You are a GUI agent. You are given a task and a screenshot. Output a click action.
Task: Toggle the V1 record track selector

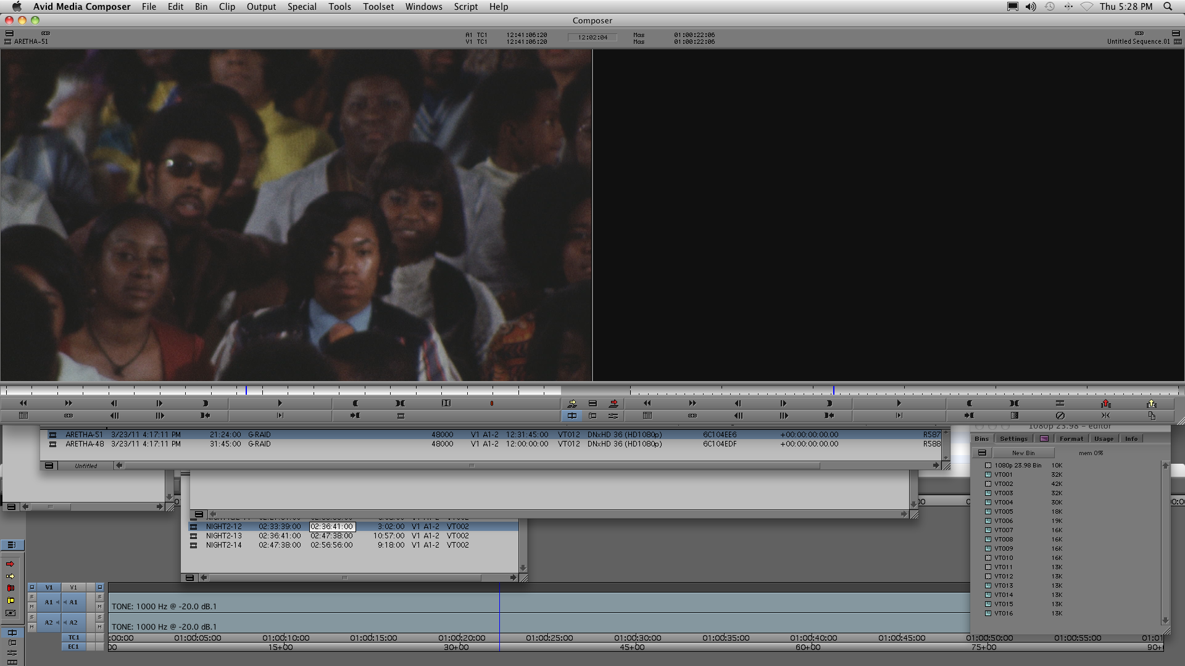tap(73, 587)
